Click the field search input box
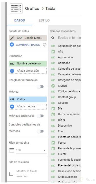The image size is (96, 184). coord(69,38)
